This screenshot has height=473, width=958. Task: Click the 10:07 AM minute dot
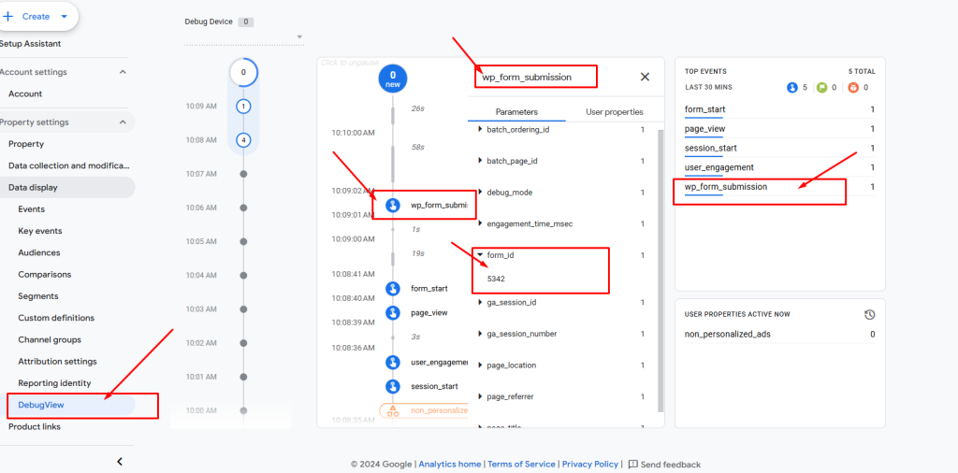pyautogui.click(x=244, y=174)
